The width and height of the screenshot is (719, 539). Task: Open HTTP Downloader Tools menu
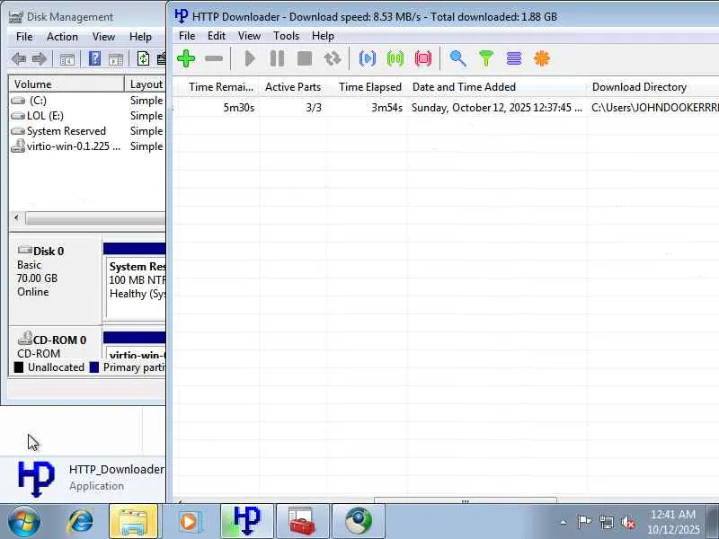point(286,36)
